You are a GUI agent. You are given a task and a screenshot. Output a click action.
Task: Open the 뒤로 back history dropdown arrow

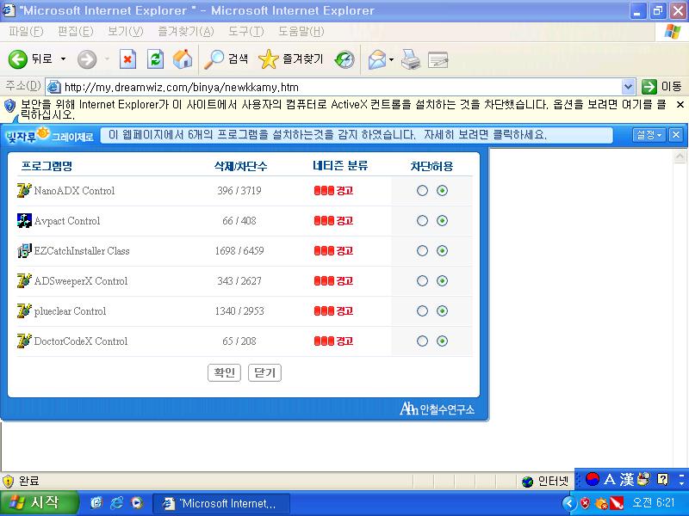point(63,58)
